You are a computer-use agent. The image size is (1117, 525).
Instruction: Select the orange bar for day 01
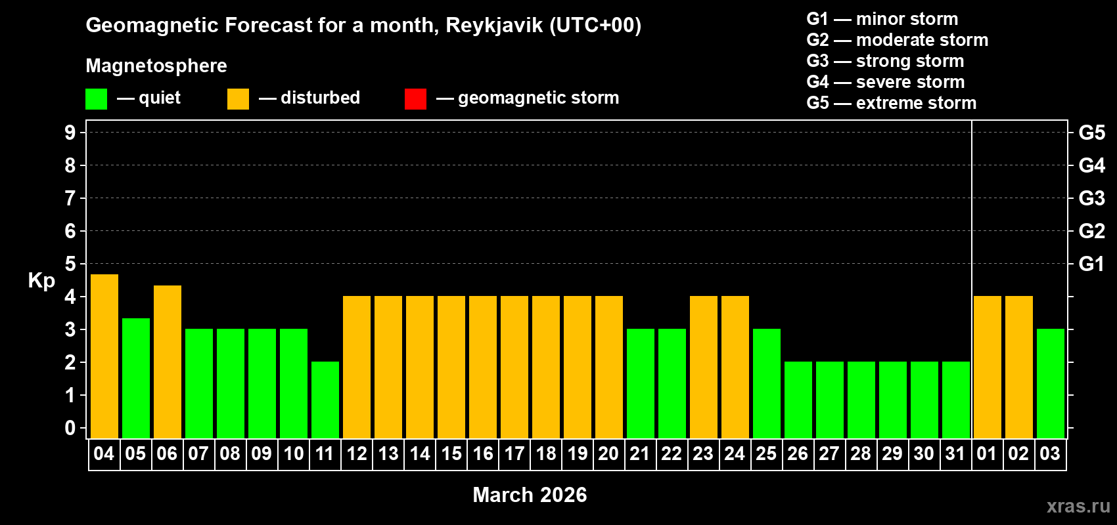988,367
